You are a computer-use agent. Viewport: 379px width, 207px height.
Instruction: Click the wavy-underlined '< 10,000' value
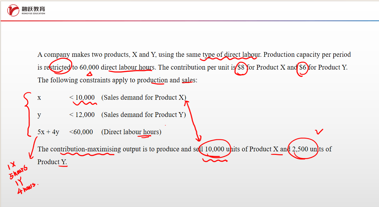coord(82,98)
